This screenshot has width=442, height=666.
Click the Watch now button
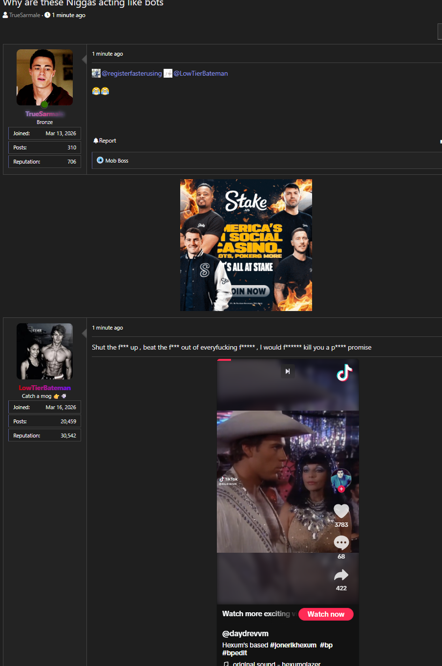(326, 614)
